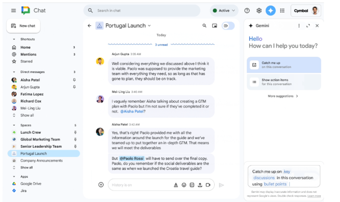This screenshot has width=340, height=202.
Task: Expand the Gemini panel to full size
Action: coord(308,26)
